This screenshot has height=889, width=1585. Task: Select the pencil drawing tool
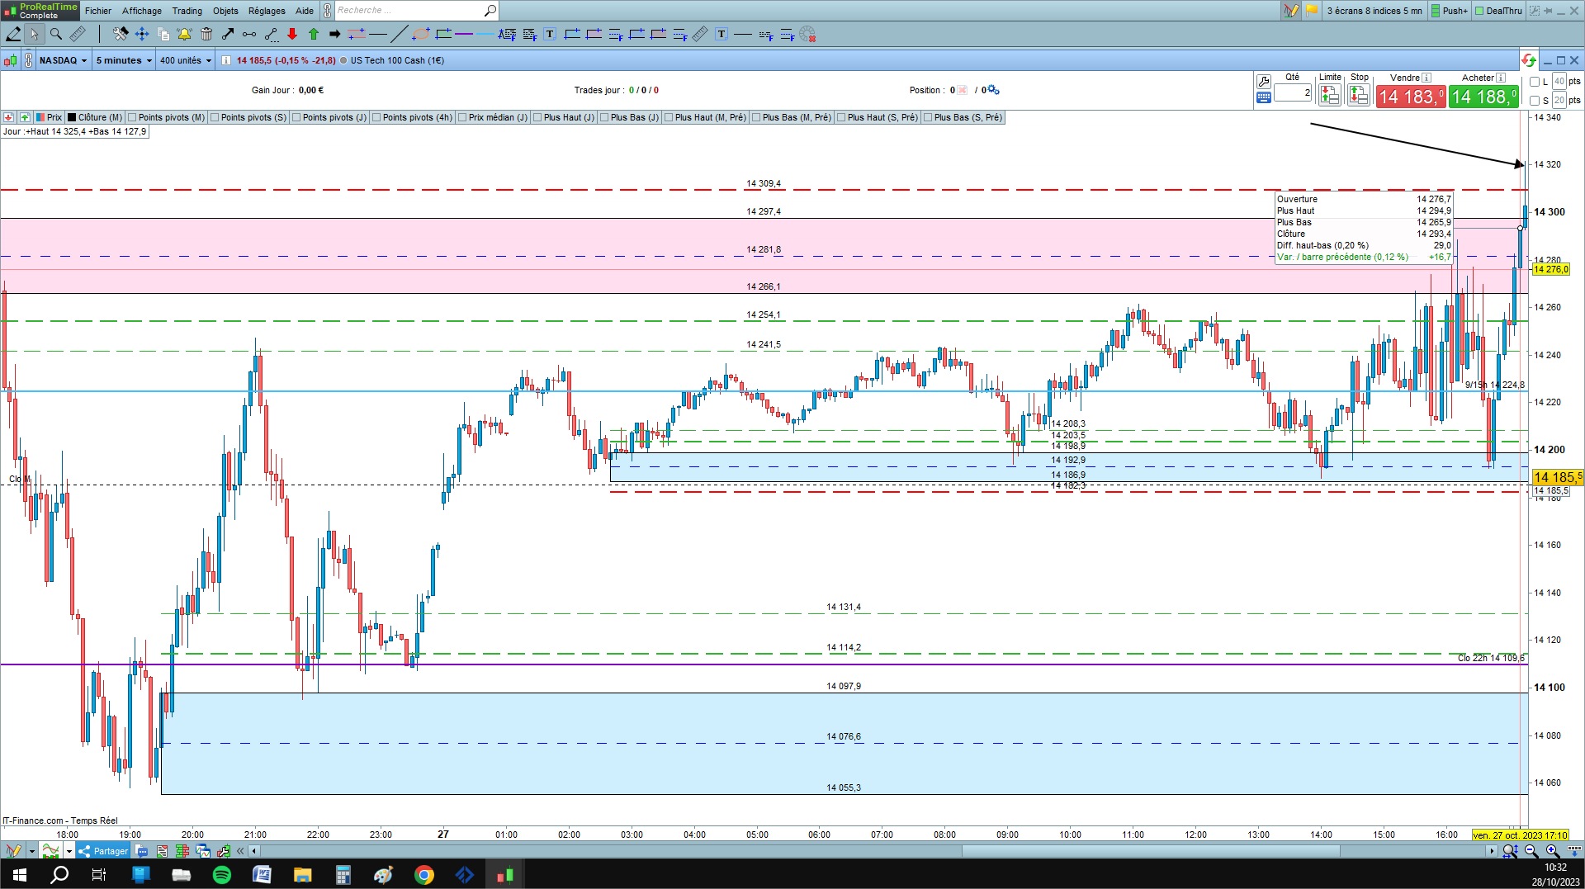point(13,34)
